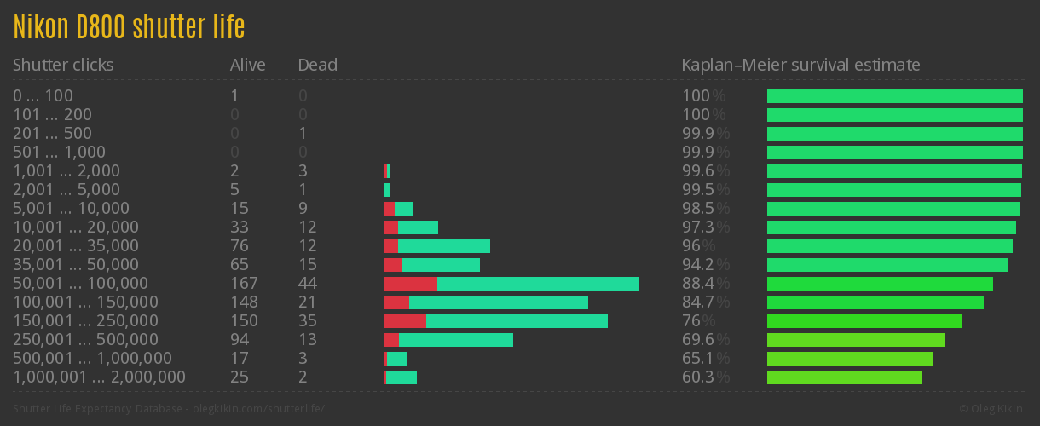Select the "Shutter clicks" column header
1040x426 pixels.
click(x=63, y=65)
